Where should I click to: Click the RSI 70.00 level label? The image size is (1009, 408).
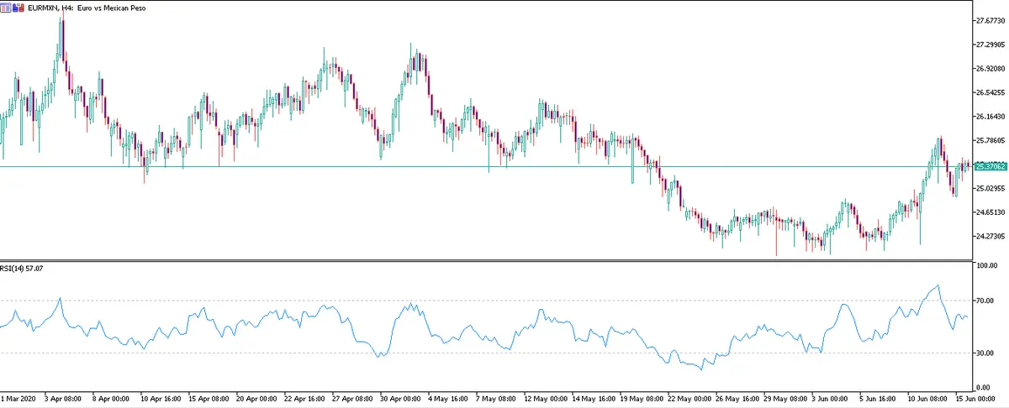pos(985,301)
